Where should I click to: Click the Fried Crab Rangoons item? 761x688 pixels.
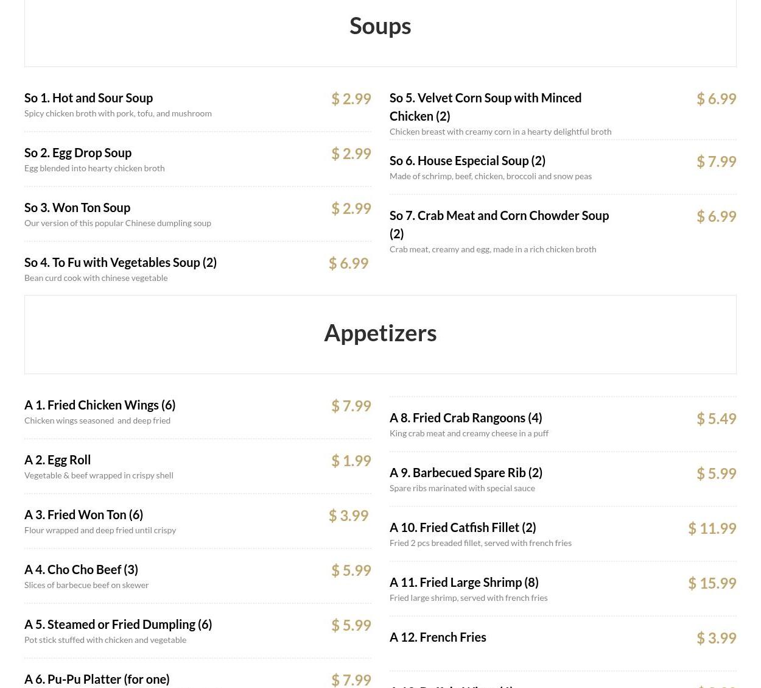click(466, 418)
